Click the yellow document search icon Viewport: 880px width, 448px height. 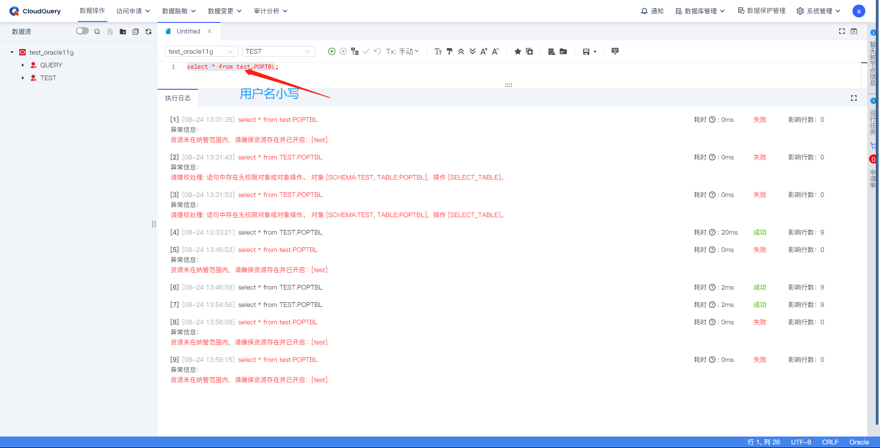(110, 32)
